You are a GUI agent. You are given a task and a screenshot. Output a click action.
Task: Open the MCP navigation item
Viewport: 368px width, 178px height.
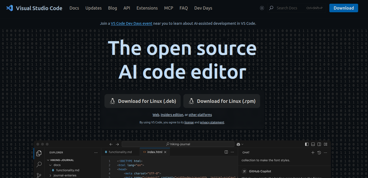tap(169, 8)
